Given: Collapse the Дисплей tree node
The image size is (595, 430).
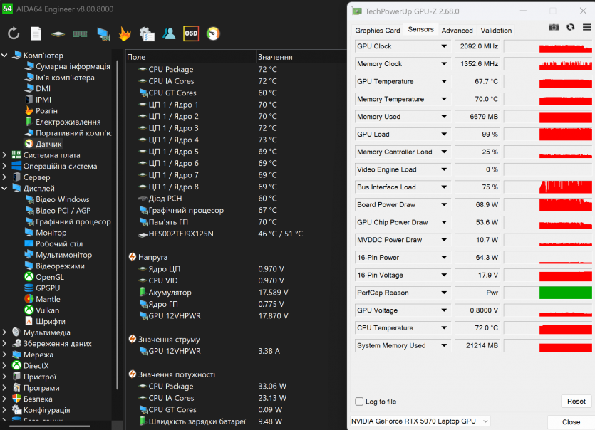Looking at the screenshot, I should pyautogui.click(x=6, y=189).
